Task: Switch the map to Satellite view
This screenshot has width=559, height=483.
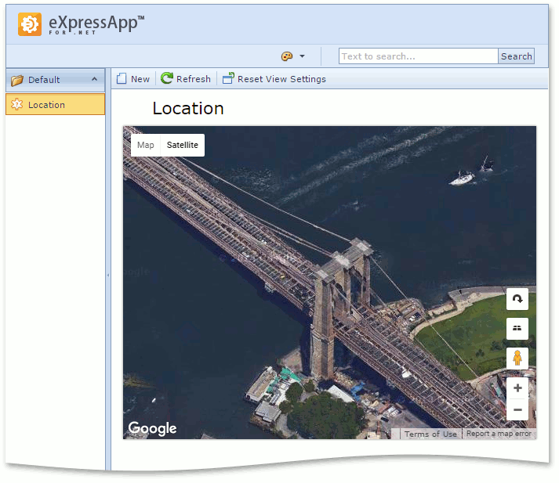Action: pos(182,145)
